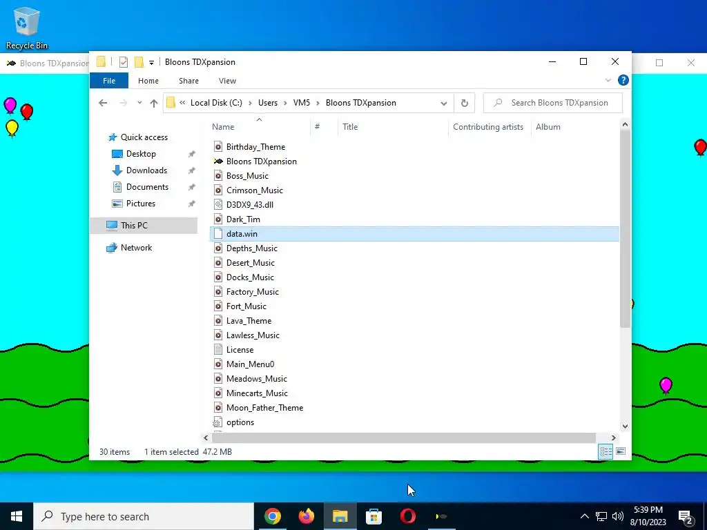The width and height of the screenshot is (707, 530).
Task: Open the Recycle Bin desktop icon
Action: point(27,28)
